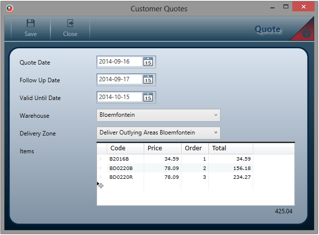
Task: Click the Total column header
Action: click(x=230, y=148)
